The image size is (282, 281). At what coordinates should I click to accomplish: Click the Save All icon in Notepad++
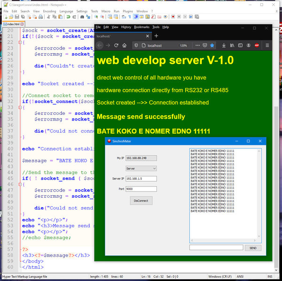(23, 17)
